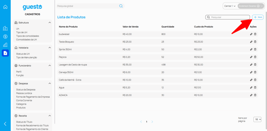Delete the Paçoca product with the trash icon
The height and width of the screenshot is (131, 267).
(255, 57)
